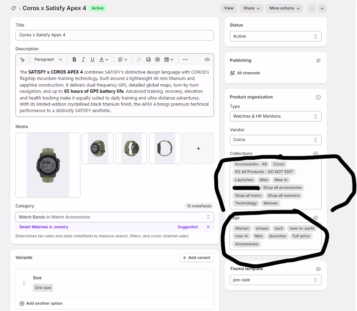Go to next product arrow
The width and height of the screenshot is (357, 311).
point(322,8)
